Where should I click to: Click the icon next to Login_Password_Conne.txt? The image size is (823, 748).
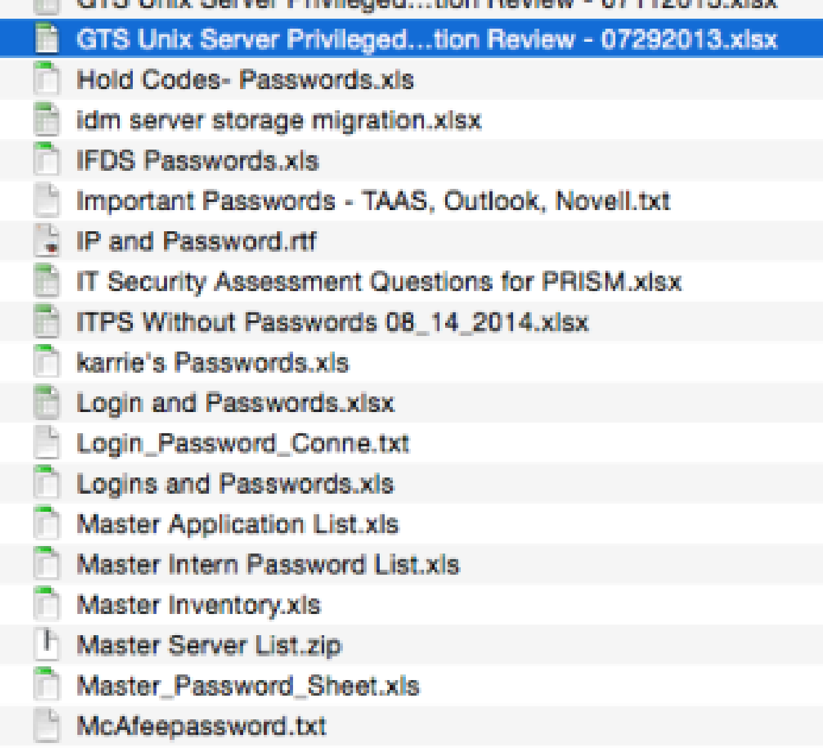(47, 443)
